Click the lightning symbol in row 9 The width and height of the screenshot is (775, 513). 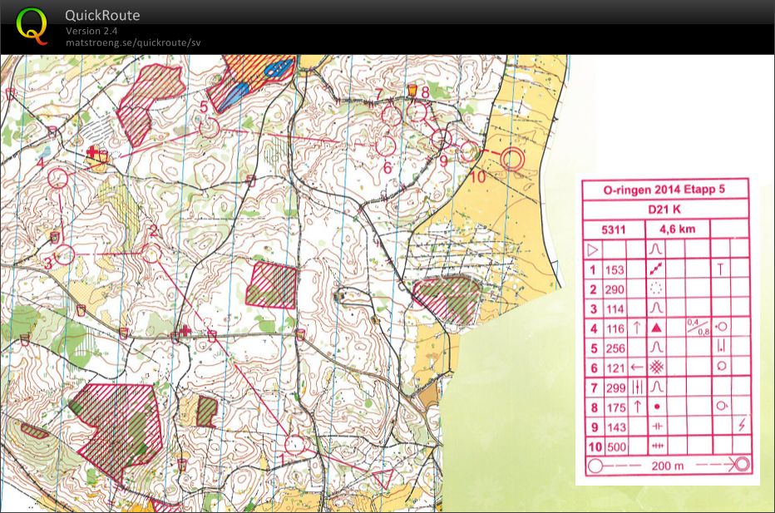point(742,425)
